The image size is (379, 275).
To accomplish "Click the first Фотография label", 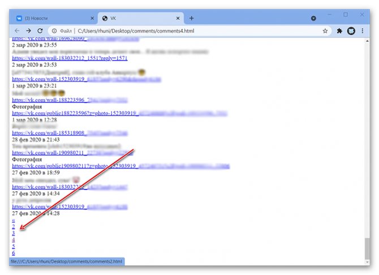I will tap(27, 107).
